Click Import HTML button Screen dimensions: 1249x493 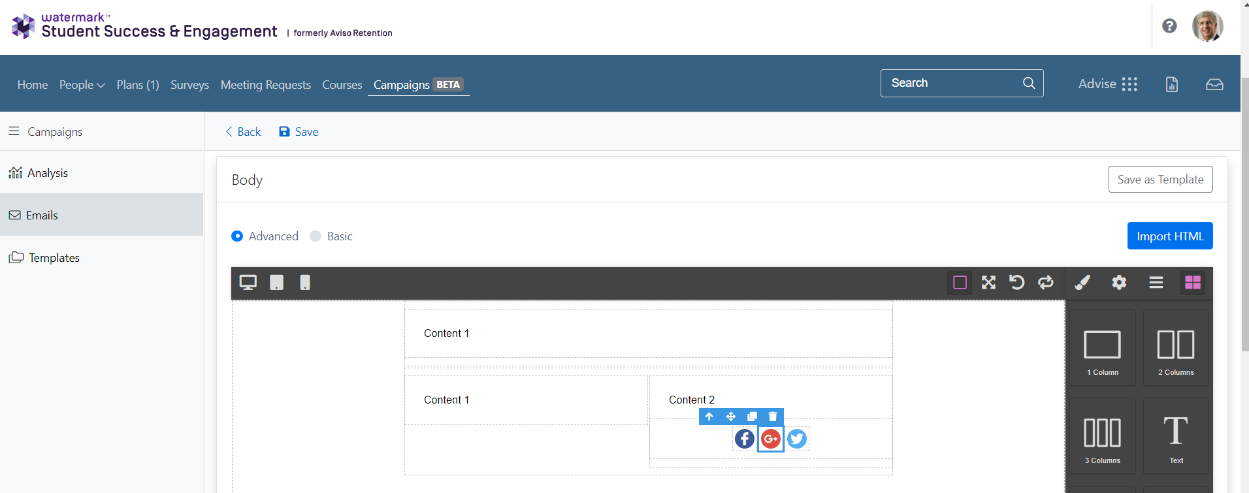coord(1170,236)
